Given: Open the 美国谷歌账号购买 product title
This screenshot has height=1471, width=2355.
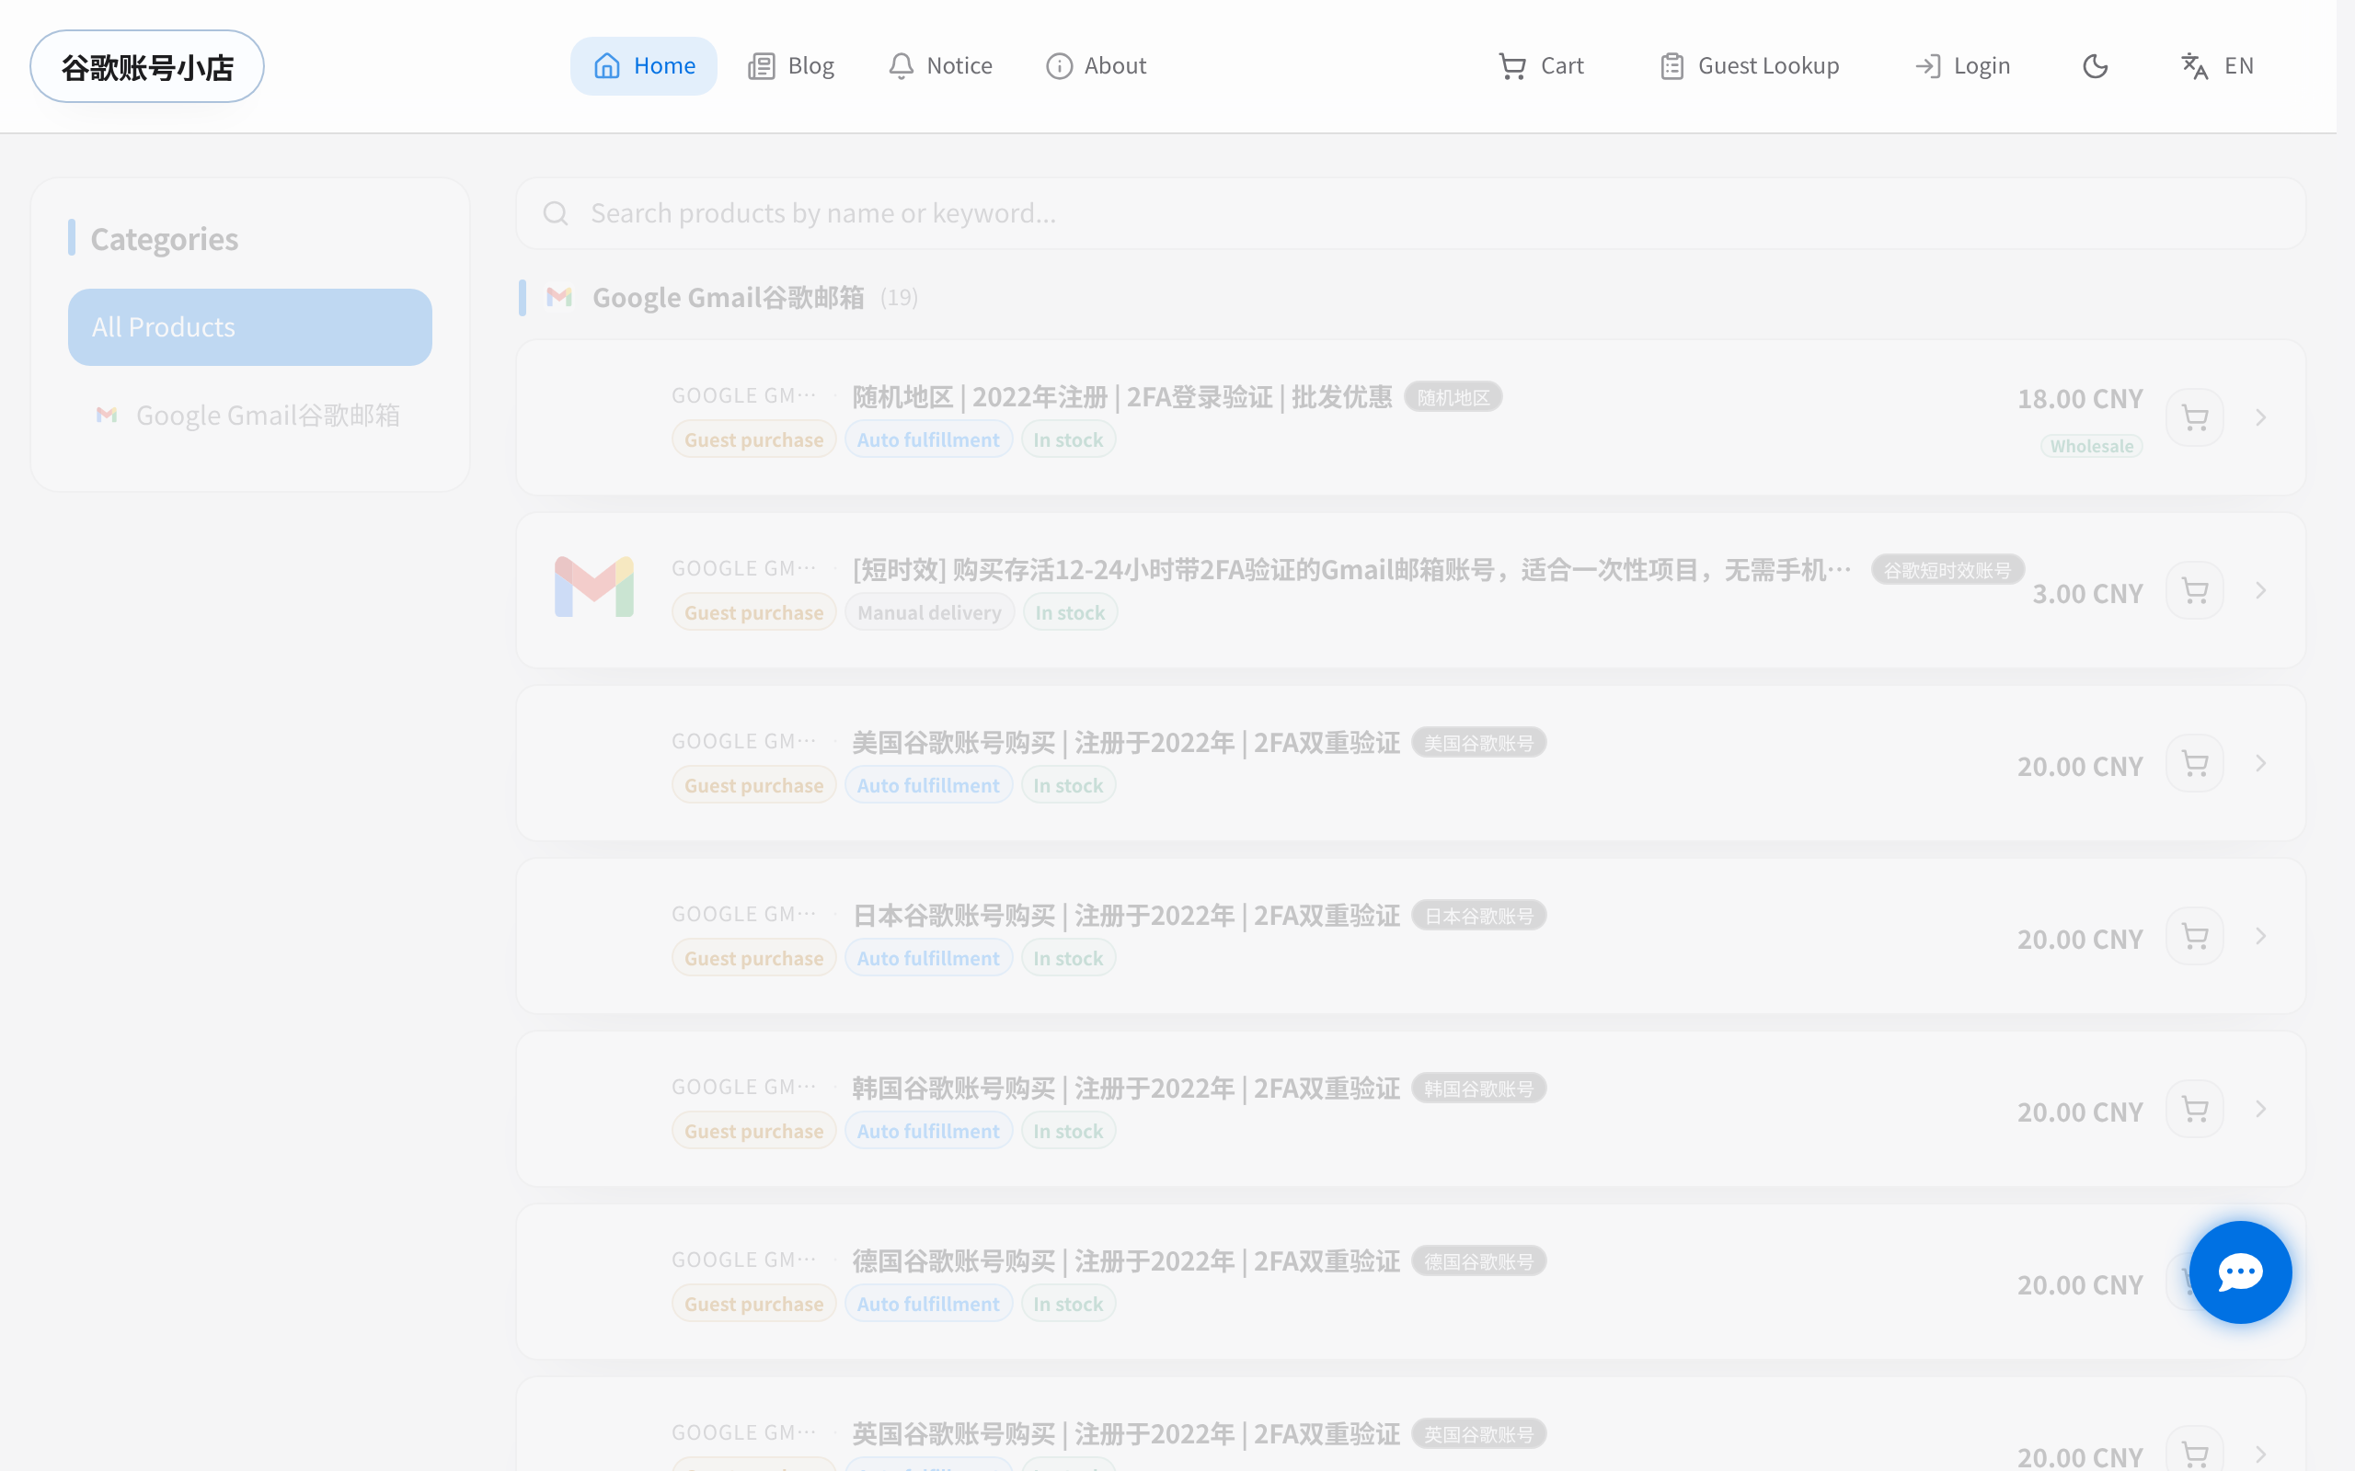Looking at the screenshot, I should click(x=1126, y=742).
